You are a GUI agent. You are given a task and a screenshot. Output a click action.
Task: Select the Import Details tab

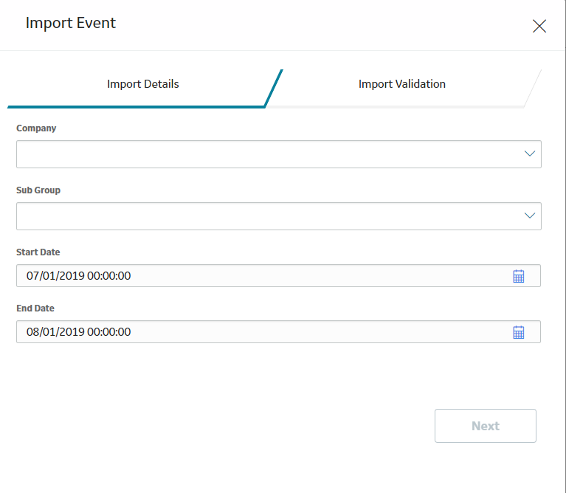tap(143, 84)
